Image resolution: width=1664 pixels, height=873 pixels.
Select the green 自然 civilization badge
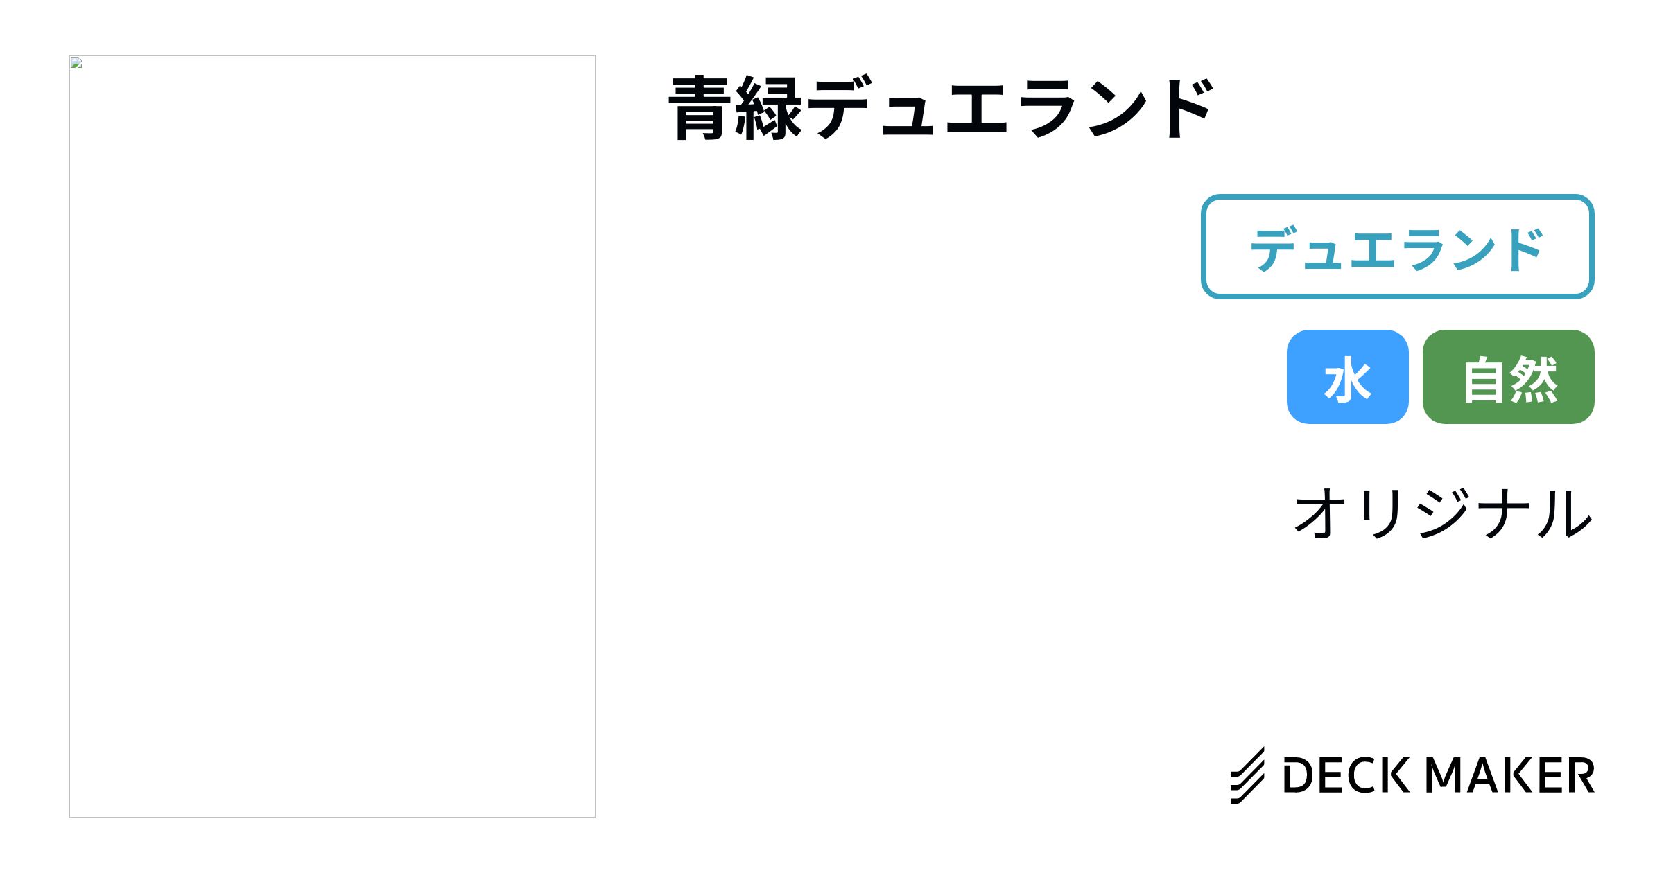[1508, 377]
